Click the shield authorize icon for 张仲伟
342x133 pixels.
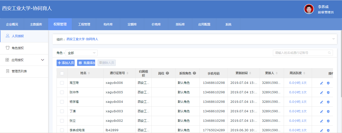click(x=328, y=93)
